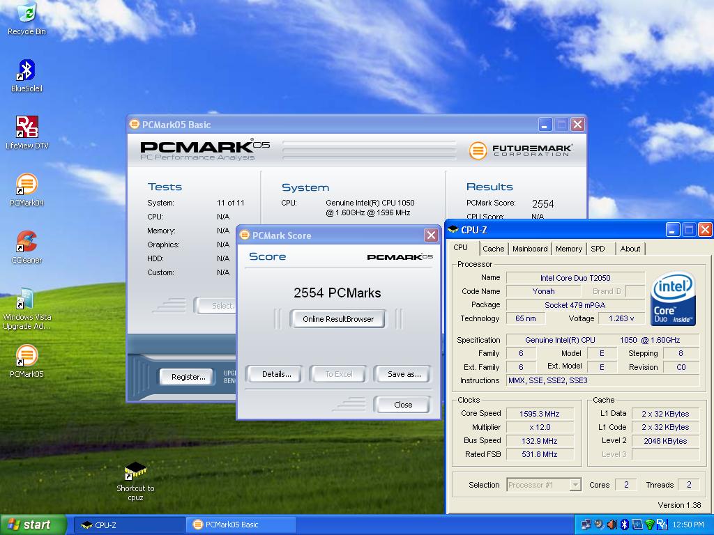Click the System tests value 11 of 11

[230, 203]
